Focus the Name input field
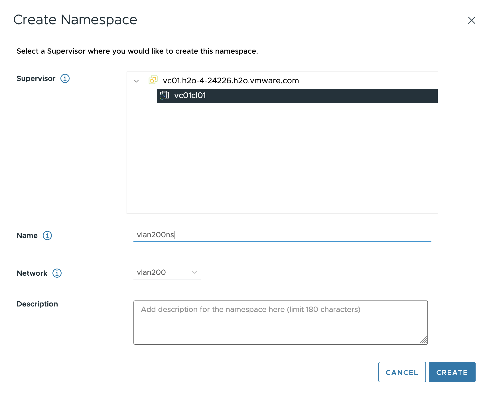The width and height of the screenshot is (487, 394). (282, 235)
